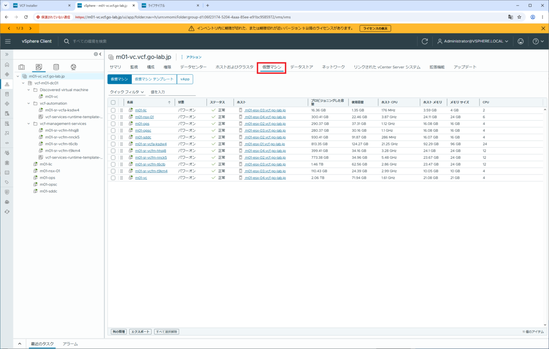Open the ホストおよびクラスタ tab

[x=234, y=67]
